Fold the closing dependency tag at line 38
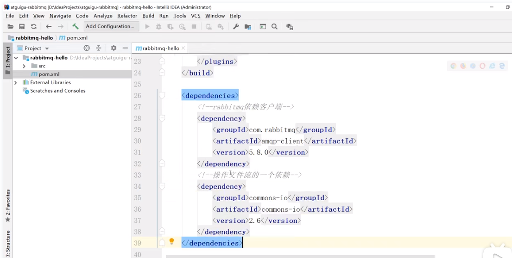Screen dimensions: 512x258 [x=162, y=231]
